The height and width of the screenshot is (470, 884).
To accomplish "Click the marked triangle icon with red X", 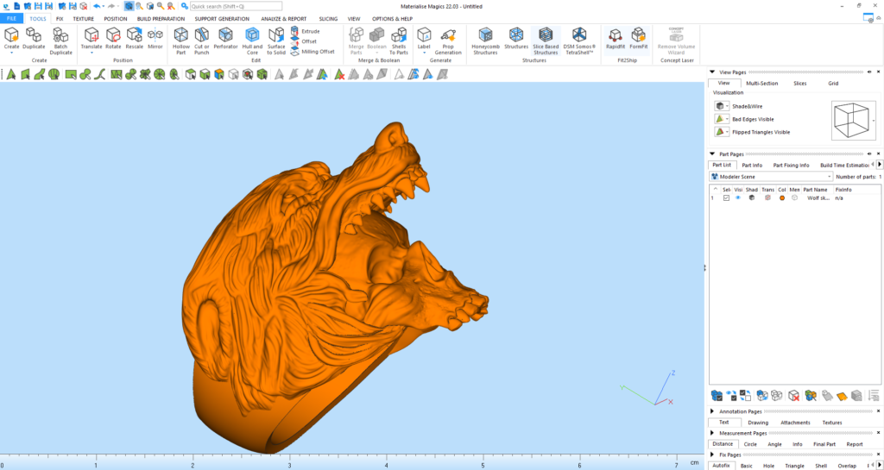I will pos(339,74).
